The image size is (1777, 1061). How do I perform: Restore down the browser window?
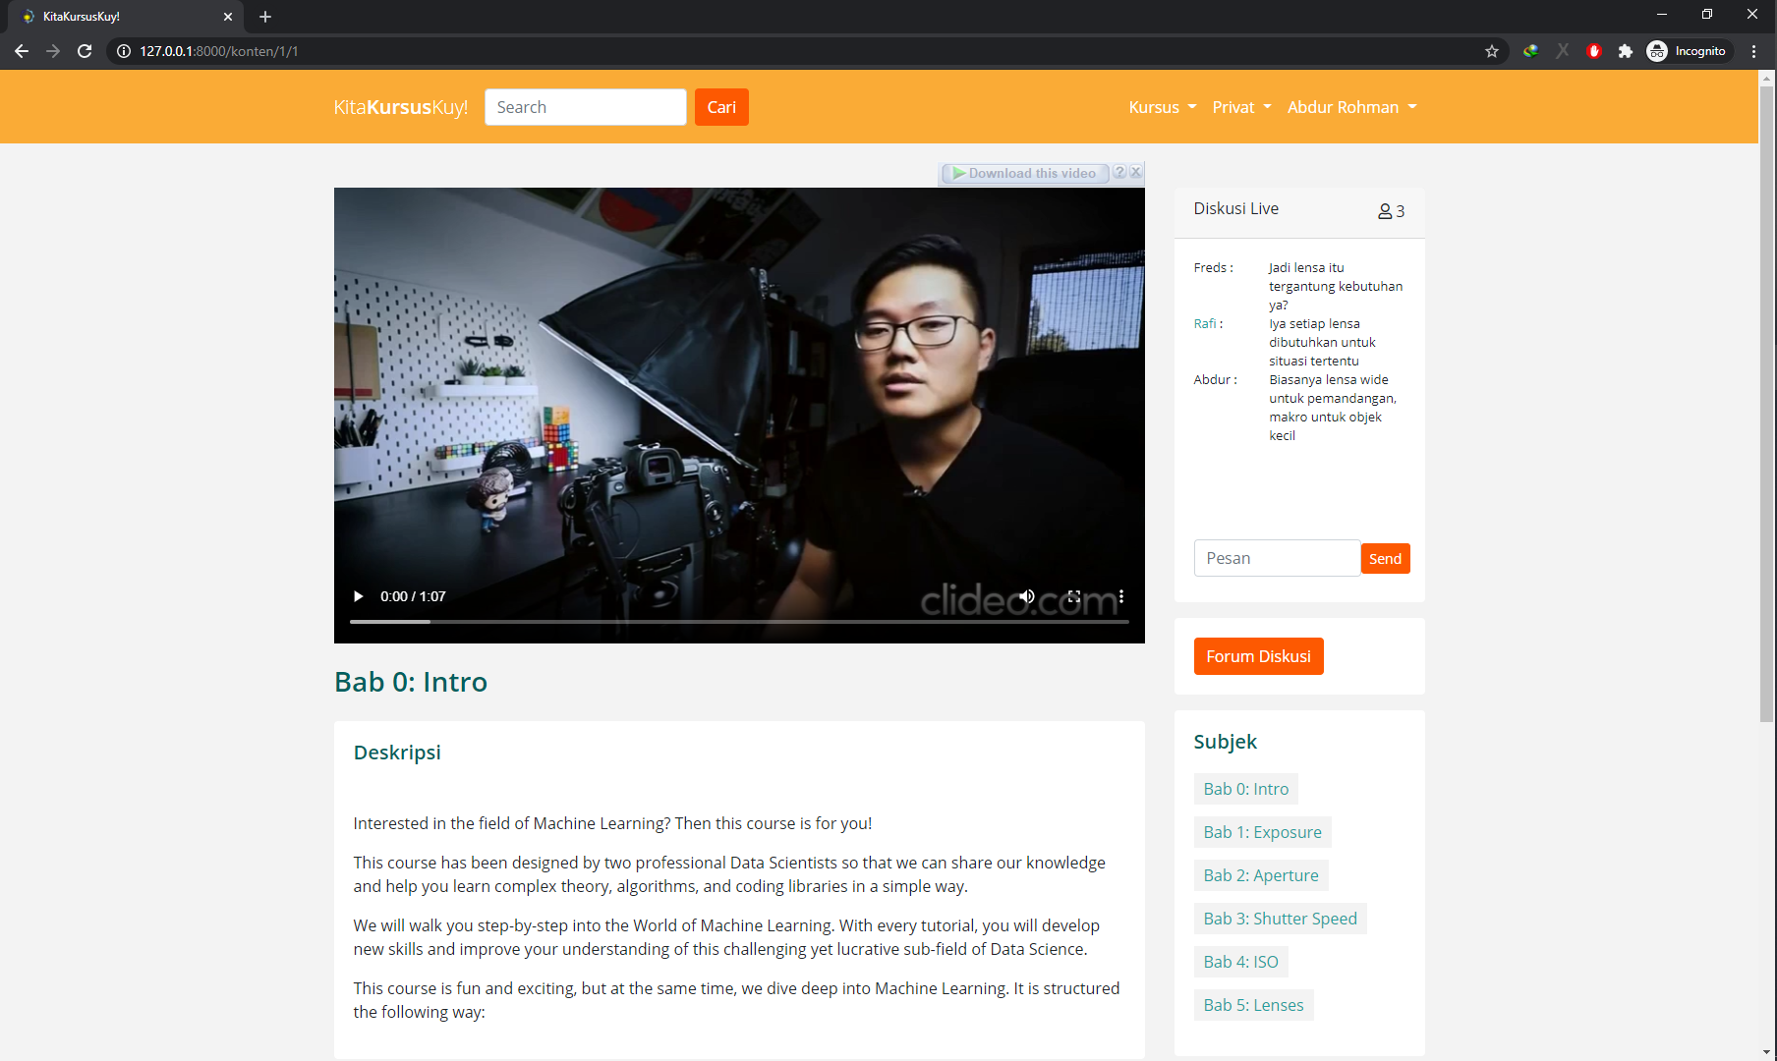[1707, 15]
